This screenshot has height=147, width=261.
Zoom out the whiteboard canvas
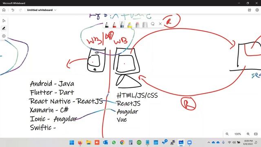227,134
